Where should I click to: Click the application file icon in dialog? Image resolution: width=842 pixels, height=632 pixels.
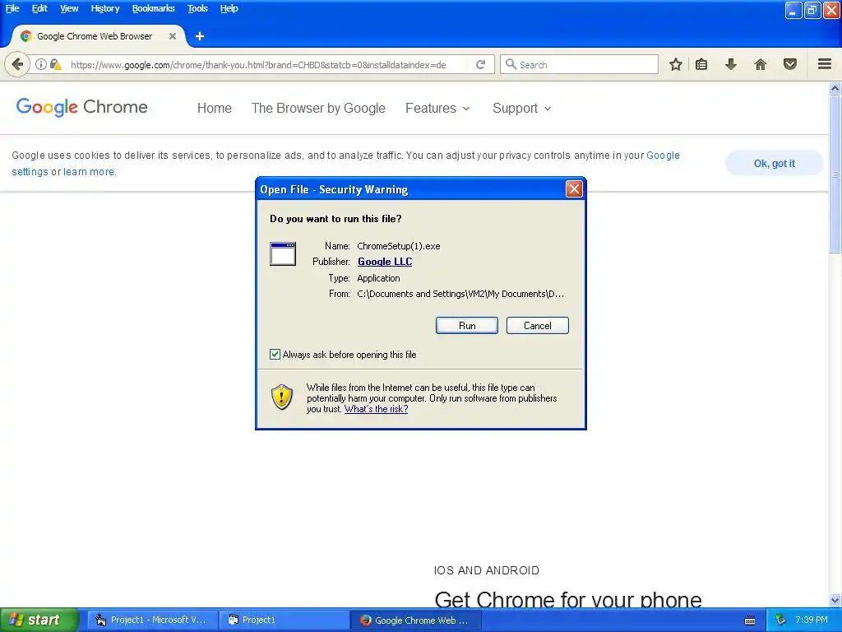[283, 253]
